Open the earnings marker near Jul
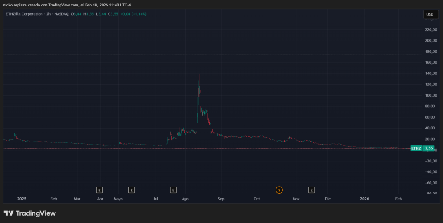This screenshot has height=223, width=443. click(173, 190)
